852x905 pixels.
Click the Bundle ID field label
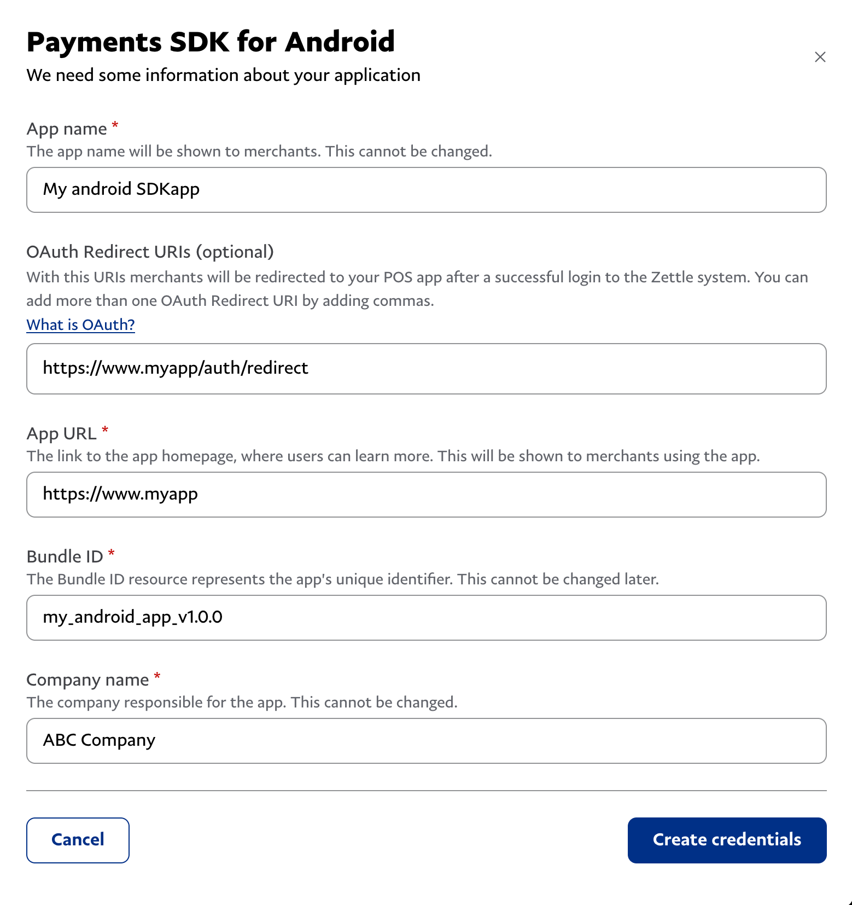(x=65, y=556)
